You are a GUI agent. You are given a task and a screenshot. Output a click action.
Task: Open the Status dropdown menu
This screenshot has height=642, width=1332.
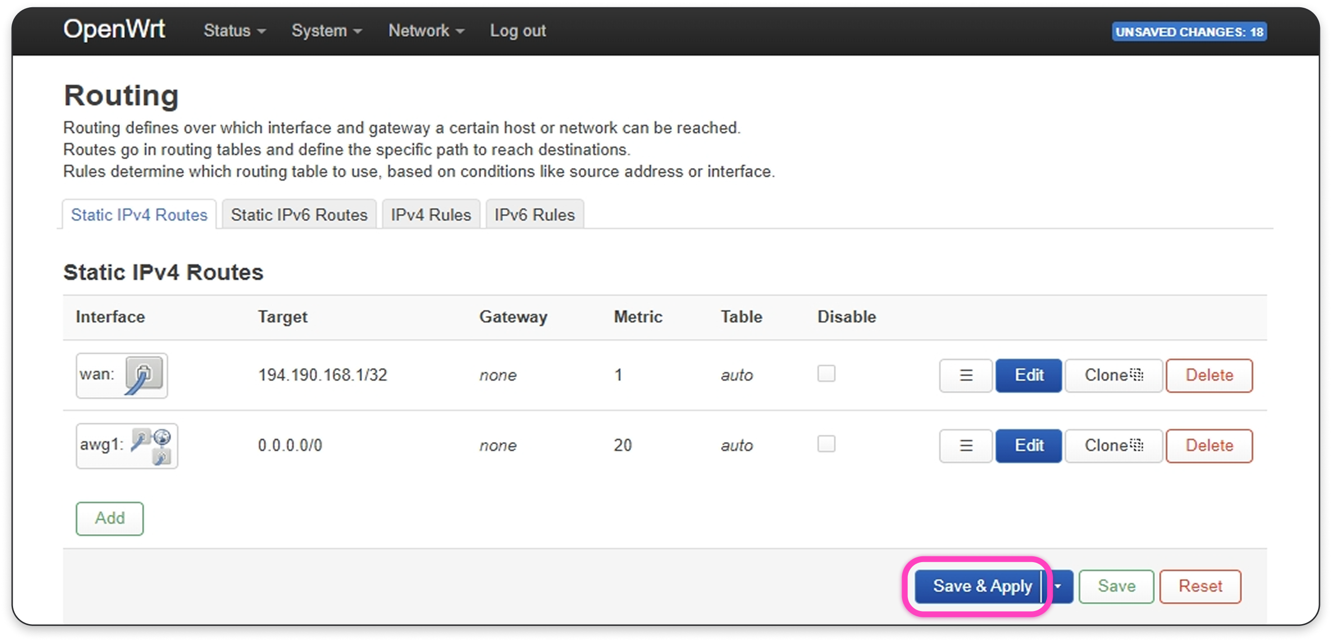click(234, 31)
